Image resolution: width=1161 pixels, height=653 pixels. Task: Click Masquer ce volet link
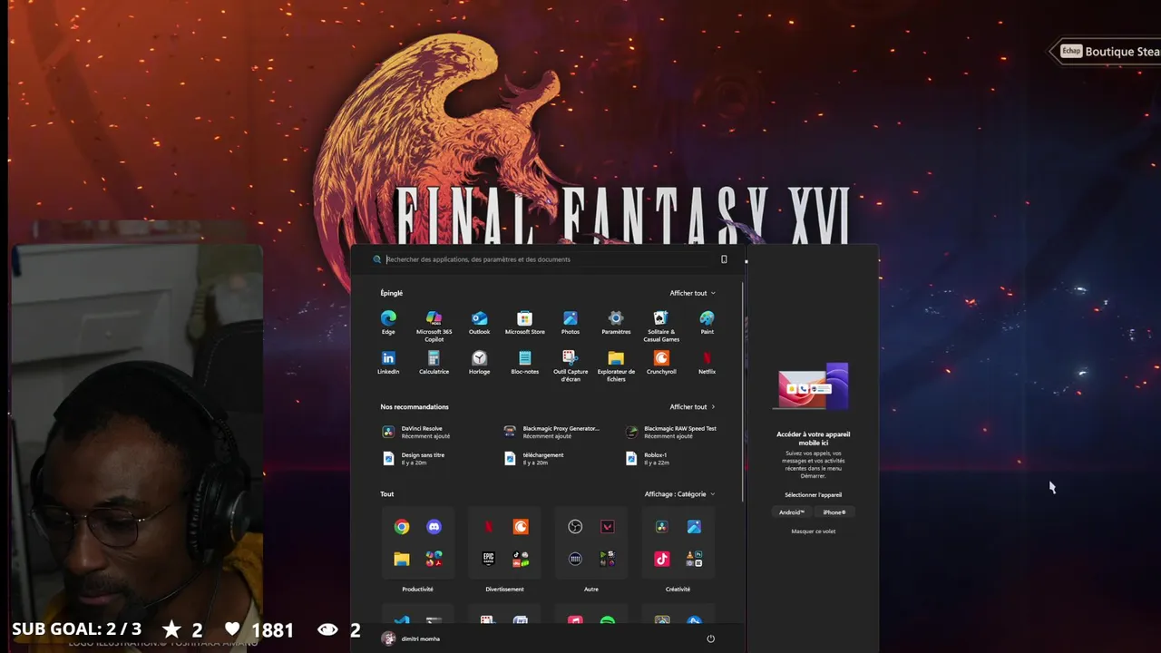tap(814, 531)
